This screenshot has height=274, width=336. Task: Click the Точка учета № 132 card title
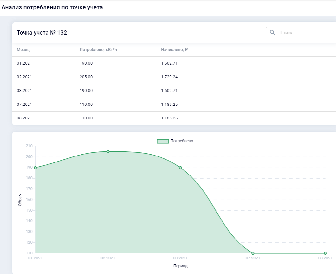(42, 33)
